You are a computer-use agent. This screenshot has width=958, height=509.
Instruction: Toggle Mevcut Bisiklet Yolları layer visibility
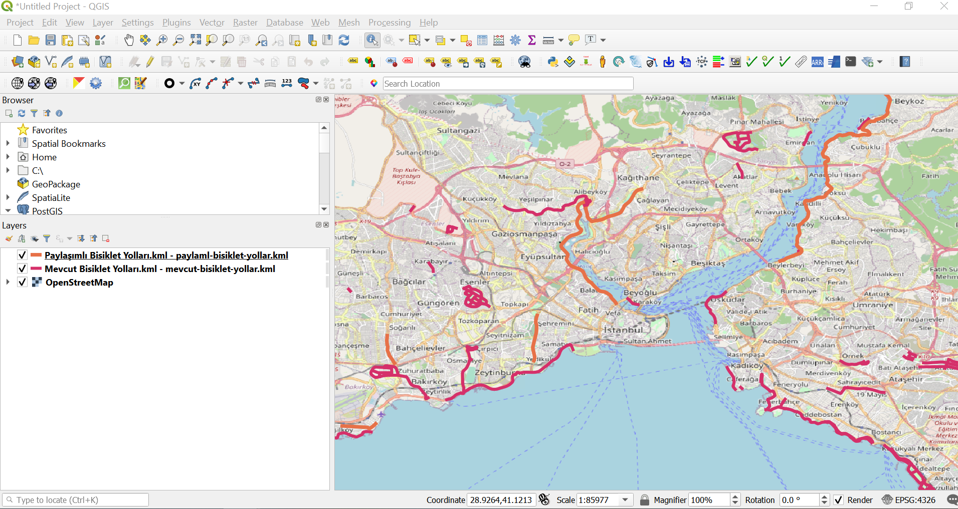coord(22,269)
